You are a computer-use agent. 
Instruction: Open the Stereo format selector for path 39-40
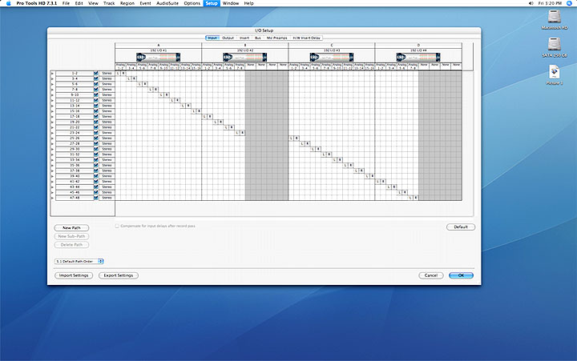click(x=107, y=176)
